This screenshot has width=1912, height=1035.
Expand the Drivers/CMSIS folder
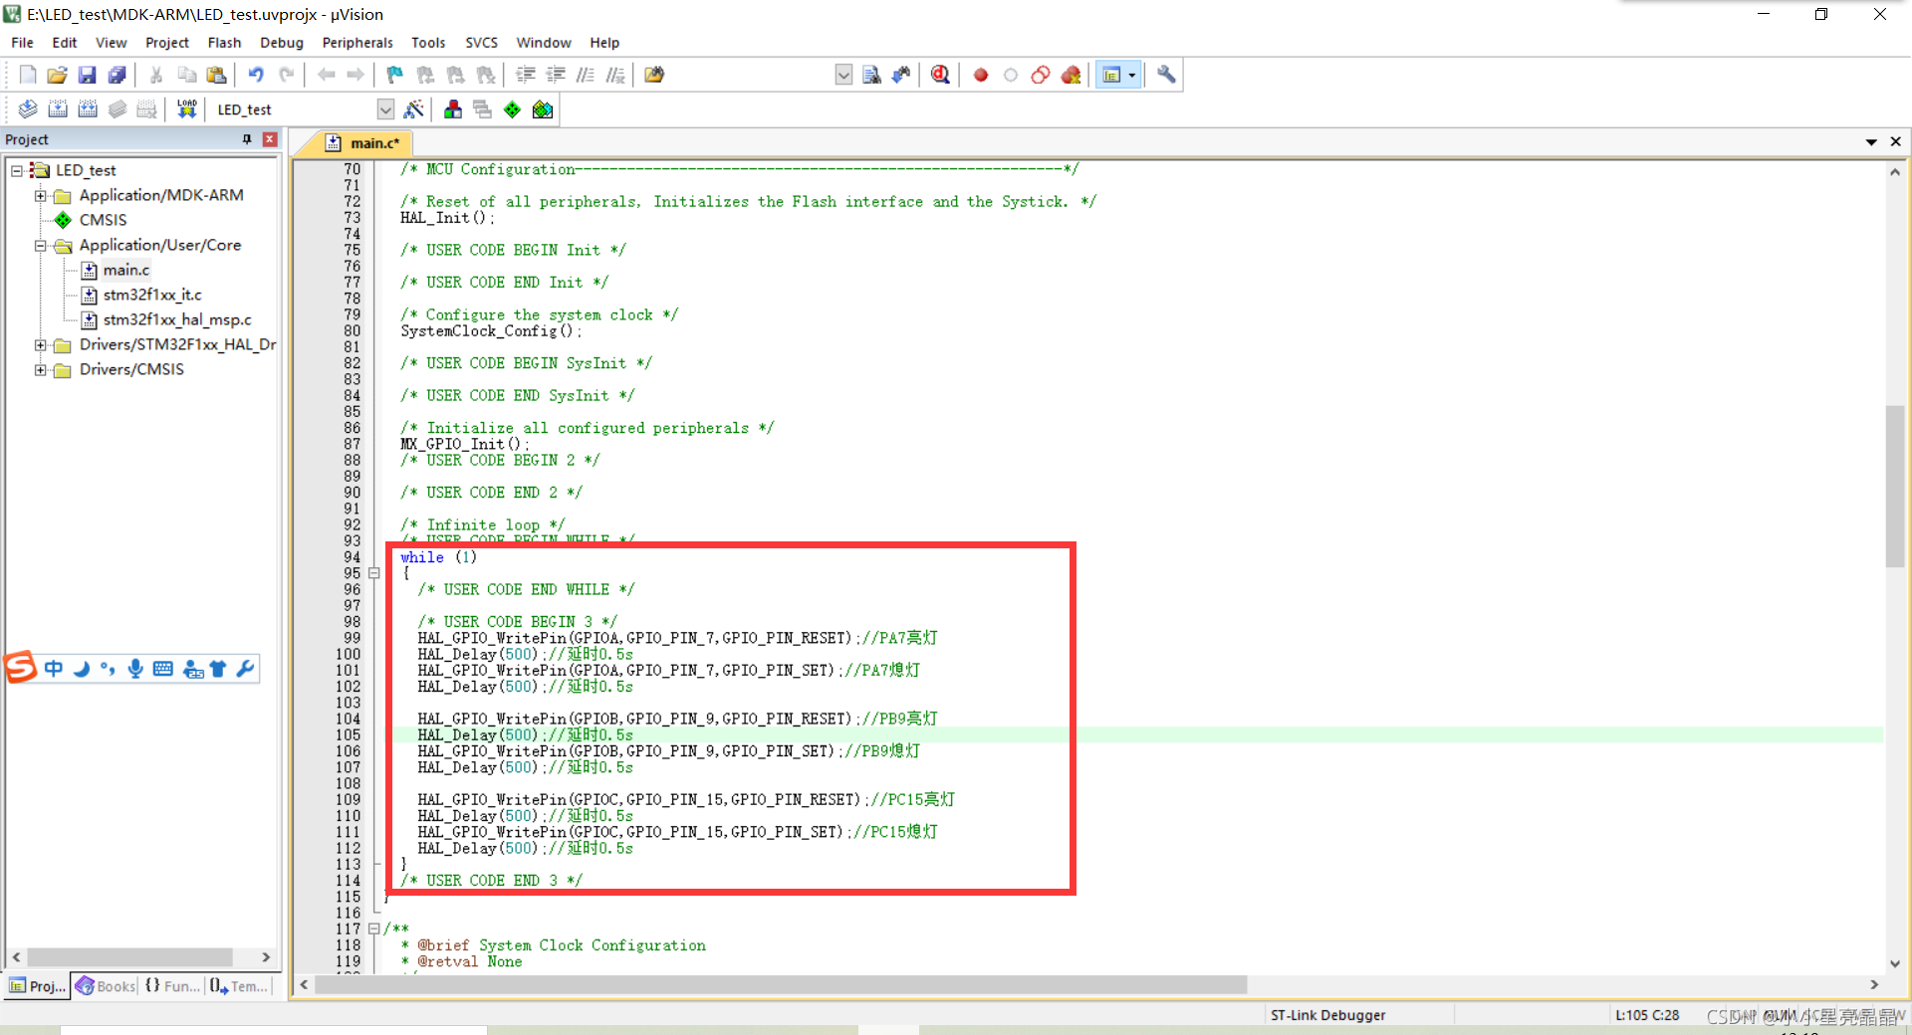tap(40, 370)
